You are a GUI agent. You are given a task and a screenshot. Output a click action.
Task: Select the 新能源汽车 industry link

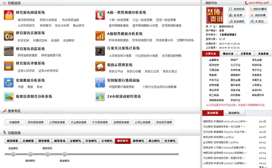click(x=258, y=95)
